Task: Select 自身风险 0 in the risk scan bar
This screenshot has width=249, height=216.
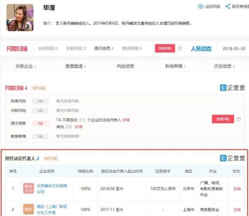Action: point(48,48)
